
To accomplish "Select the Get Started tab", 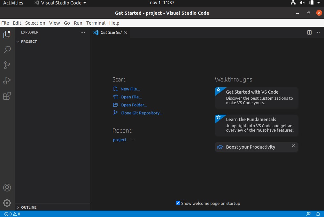I will (111, 33).
